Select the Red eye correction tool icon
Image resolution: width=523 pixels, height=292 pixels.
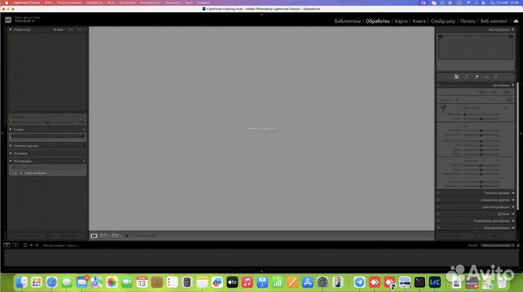point(487,77)
